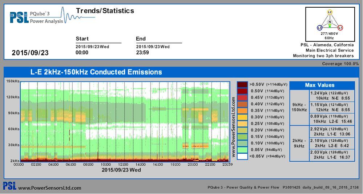The image size is (363, 194).
Task: Click the L1 node in the phasor diagram
Action: tap(340, 28)
